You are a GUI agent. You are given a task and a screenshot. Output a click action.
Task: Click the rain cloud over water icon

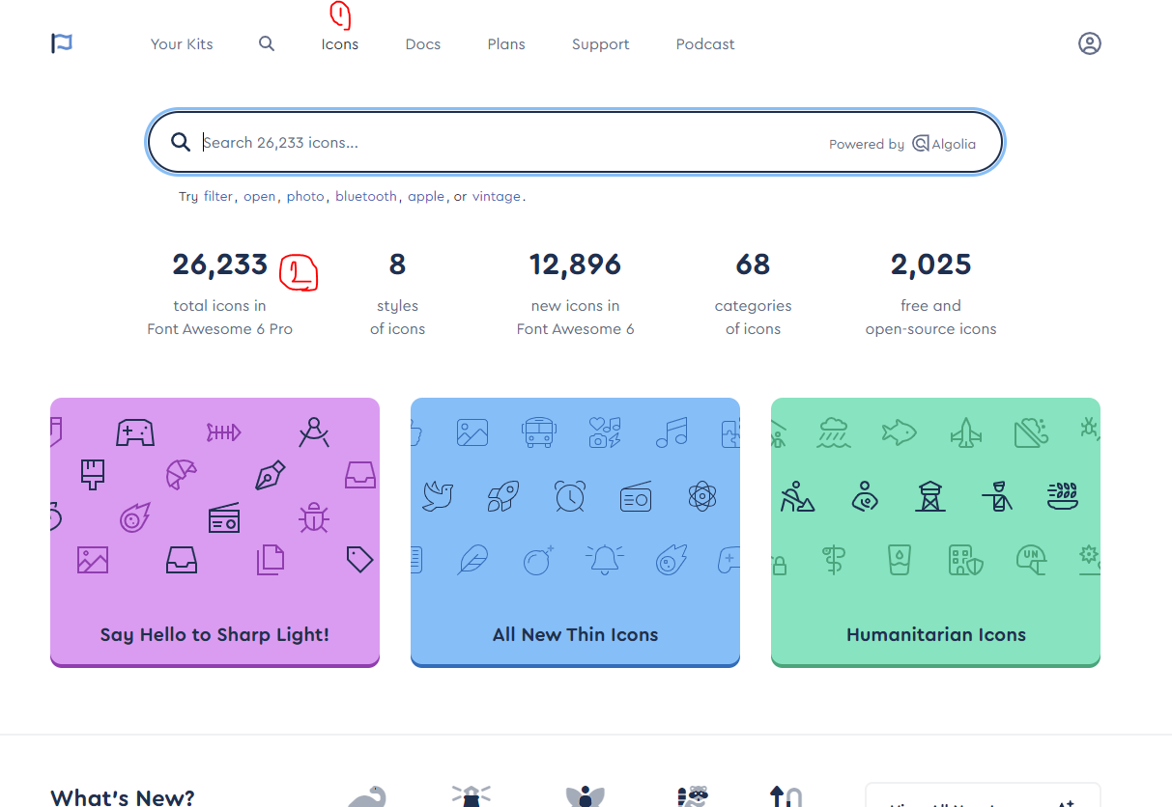click(833, 432)
